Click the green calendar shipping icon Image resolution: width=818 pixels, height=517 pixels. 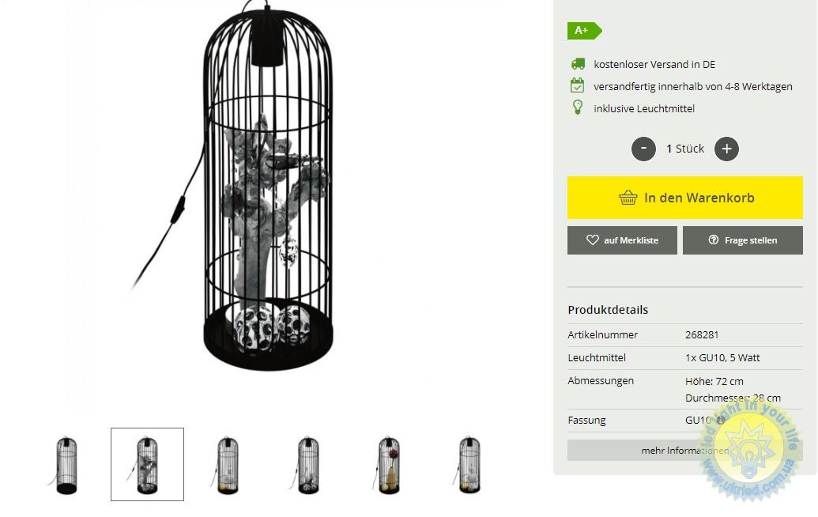tap(577, 85)
